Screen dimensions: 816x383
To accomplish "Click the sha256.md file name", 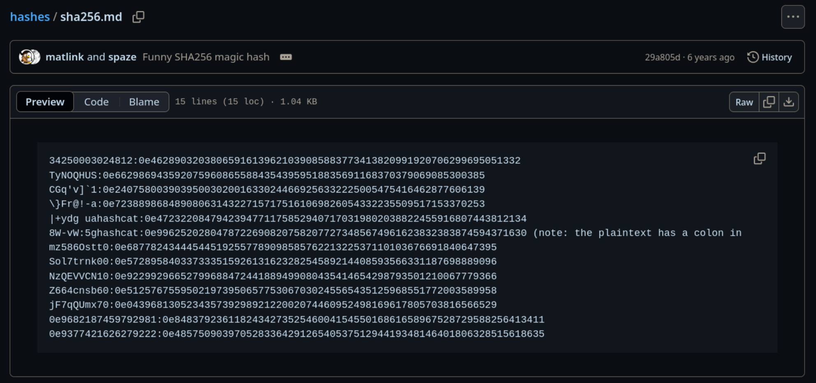I will [x=91, y=17].
